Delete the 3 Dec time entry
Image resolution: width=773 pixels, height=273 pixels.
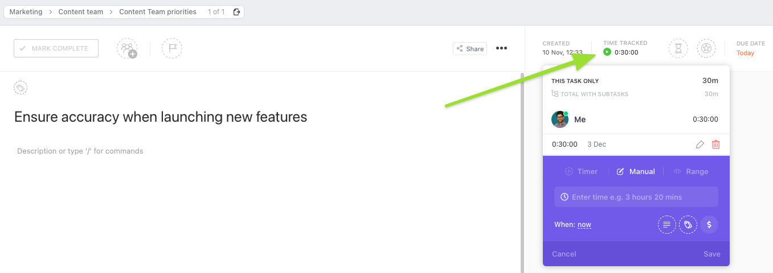(x=716, y=144)
